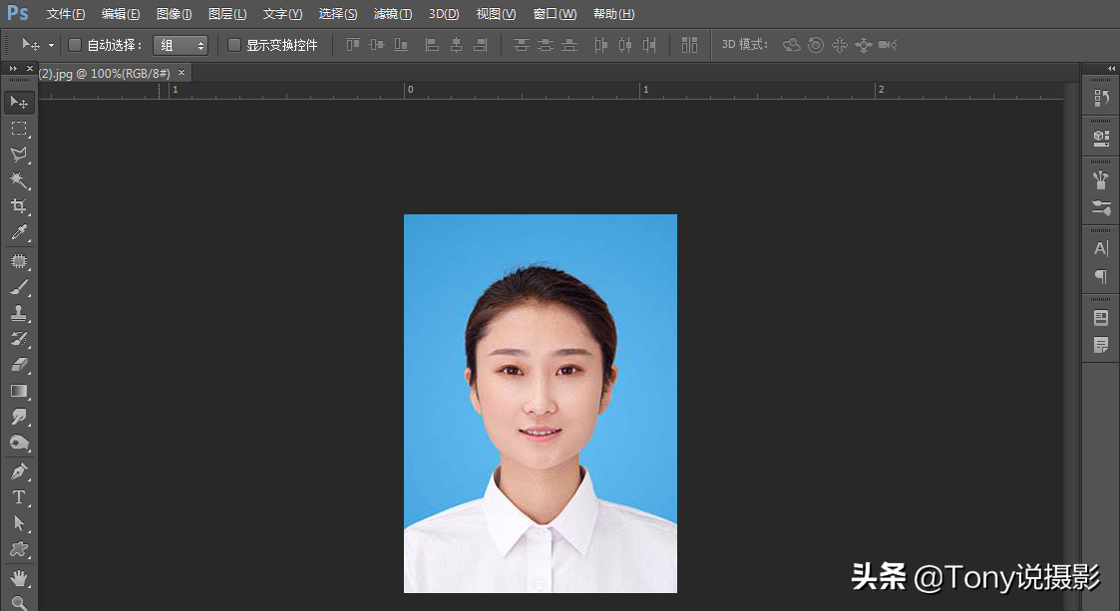Click Auto-Align Layers button
The image size is (1120, 611).
[x=689, y=45]
